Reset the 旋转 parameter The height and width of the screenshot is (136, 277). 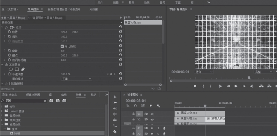click(120, 50)
